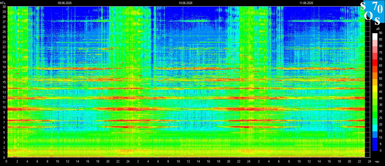385x166 pixels.
Task: Click the 12 label on the МГц axis
Action: click(x=4, y=97)
